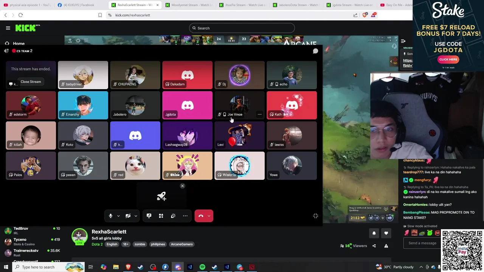Open Trainwreckstv recommended channel
The image size is (484, 272).
[32, 252]
